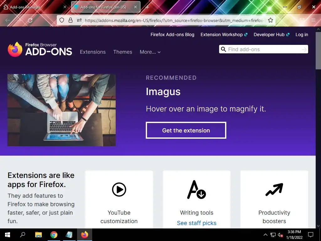Open the tracking protection shield icon

coord(62,20)
